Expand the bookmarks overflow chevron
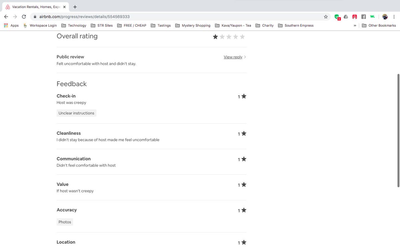This screenshot has width=400, height=250. (355, 25)
